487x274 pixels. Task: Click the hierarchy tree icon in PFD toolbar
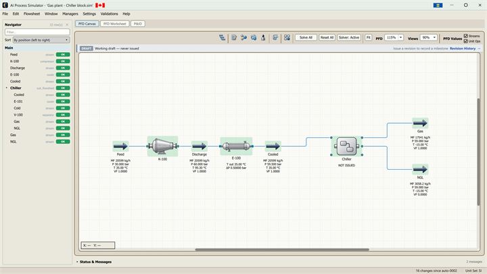point(222,38)
